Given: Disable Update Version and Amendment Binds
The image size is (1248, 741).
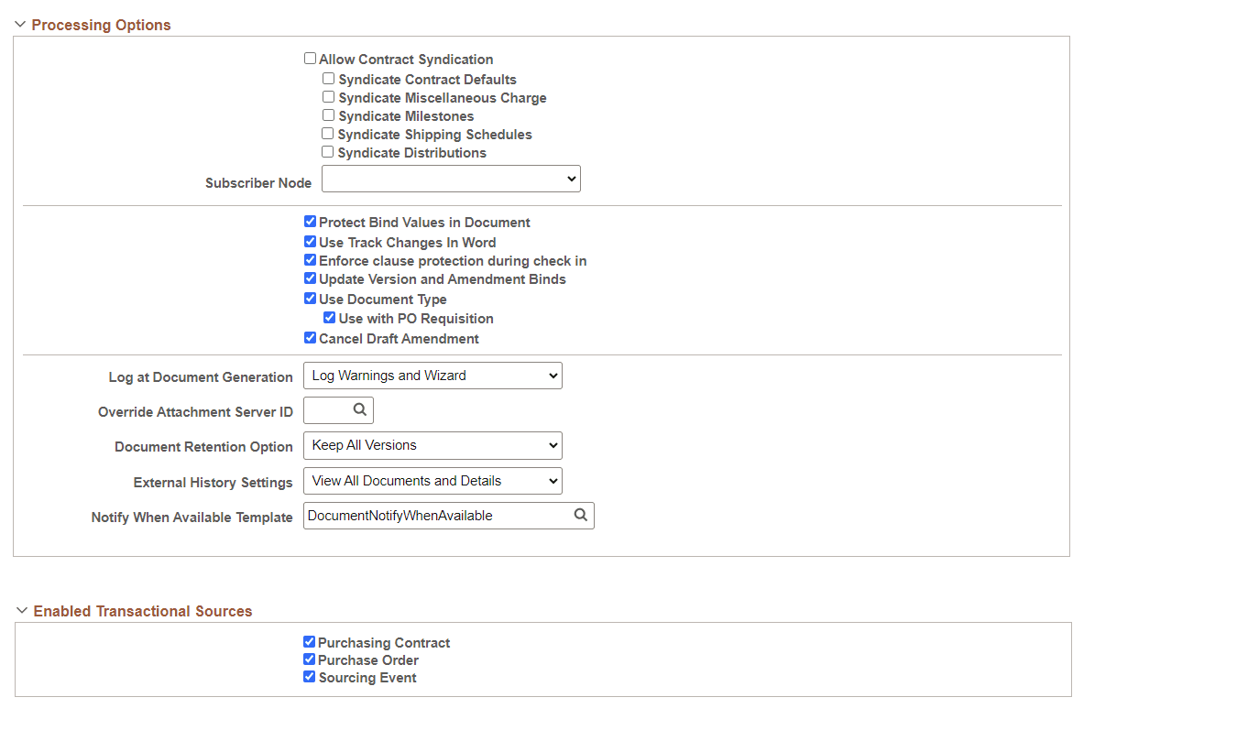Looking at the screenshot, I should tap(310, 278).
